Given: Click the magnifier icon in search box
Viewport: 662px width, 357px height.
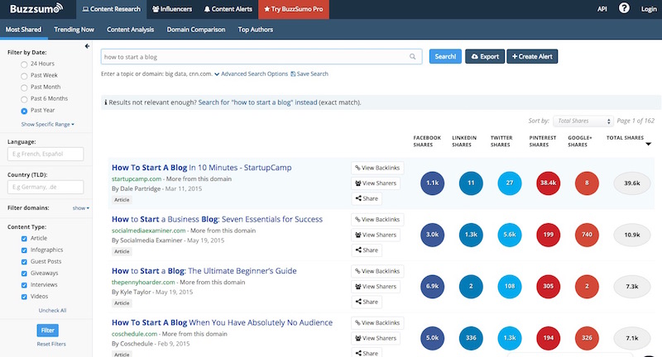Looking at the screenshot, I should (412, 57).
